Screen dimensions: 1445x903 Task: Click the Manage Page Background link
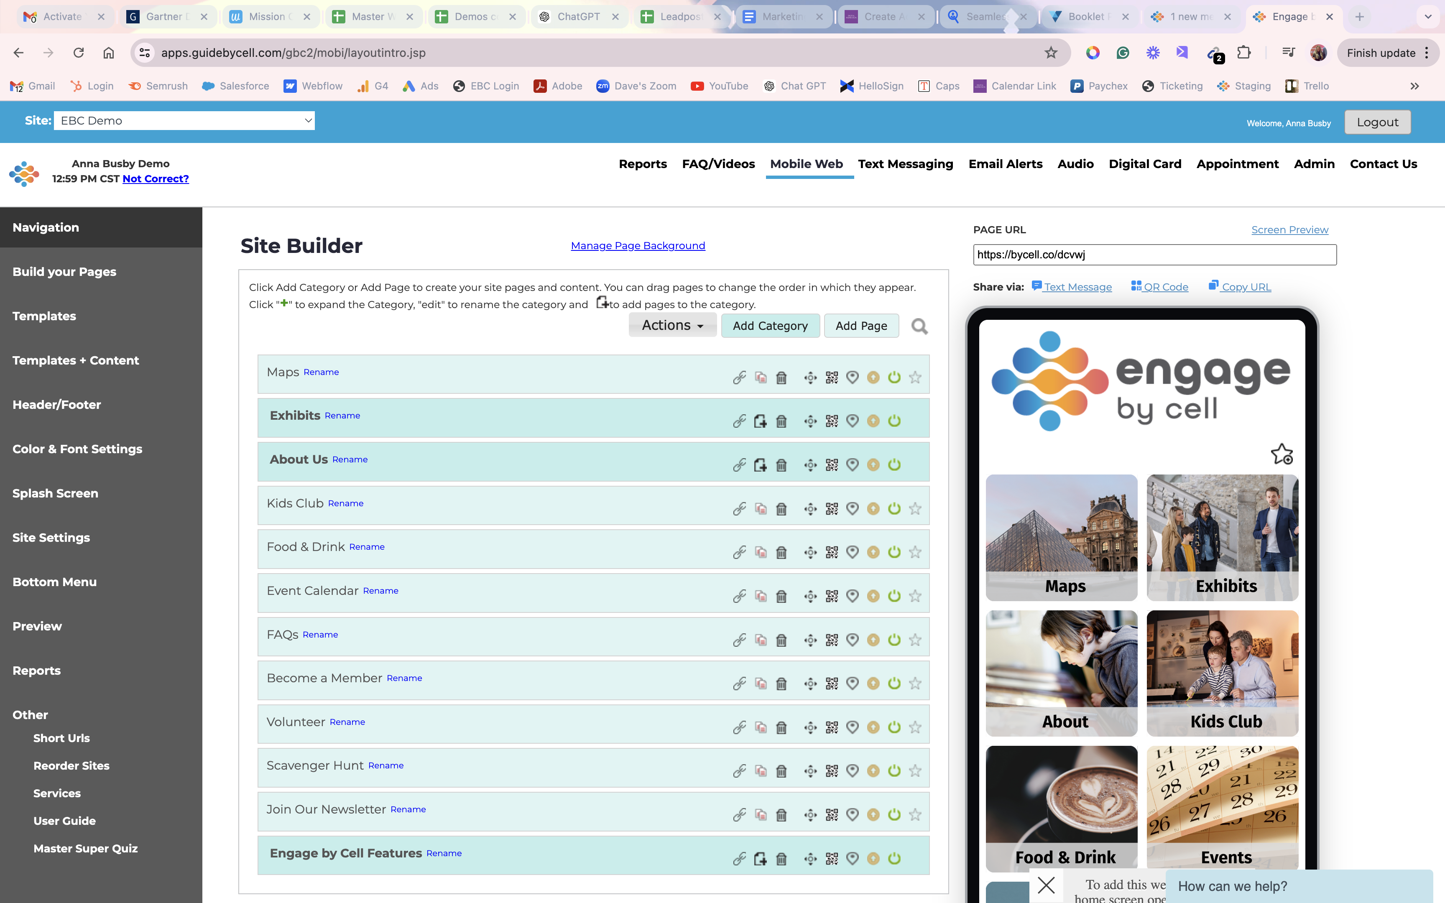637,245
